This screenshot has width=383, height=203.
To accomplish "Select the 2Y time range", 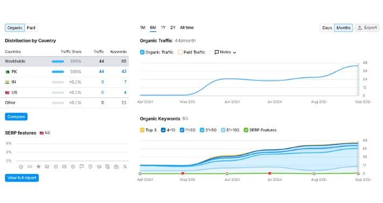I will pyautogui.click(x=173, y=27).
